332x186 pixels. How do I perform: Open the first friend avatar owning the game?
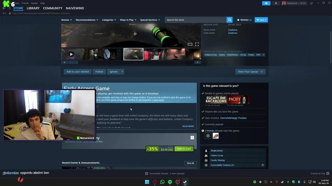pyautogui.click(x=208, y=136)
